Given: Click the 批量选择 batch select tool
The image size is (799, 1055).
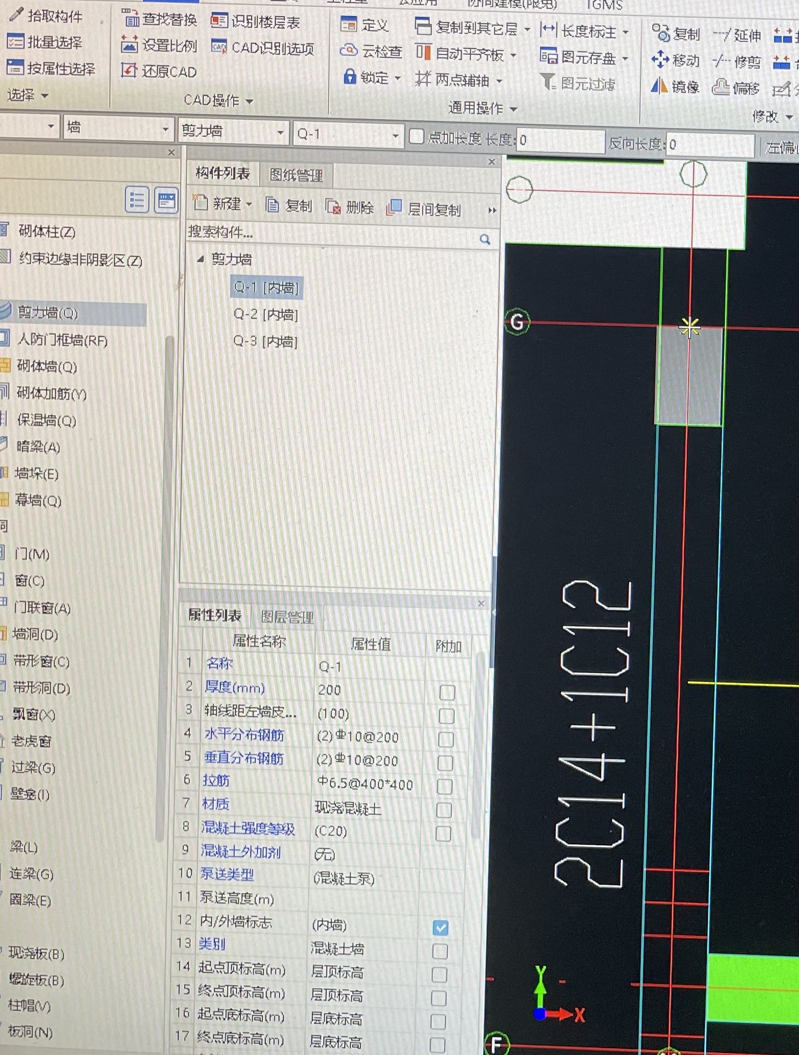Looking at the screenshot, I should [x=44, y=42].
